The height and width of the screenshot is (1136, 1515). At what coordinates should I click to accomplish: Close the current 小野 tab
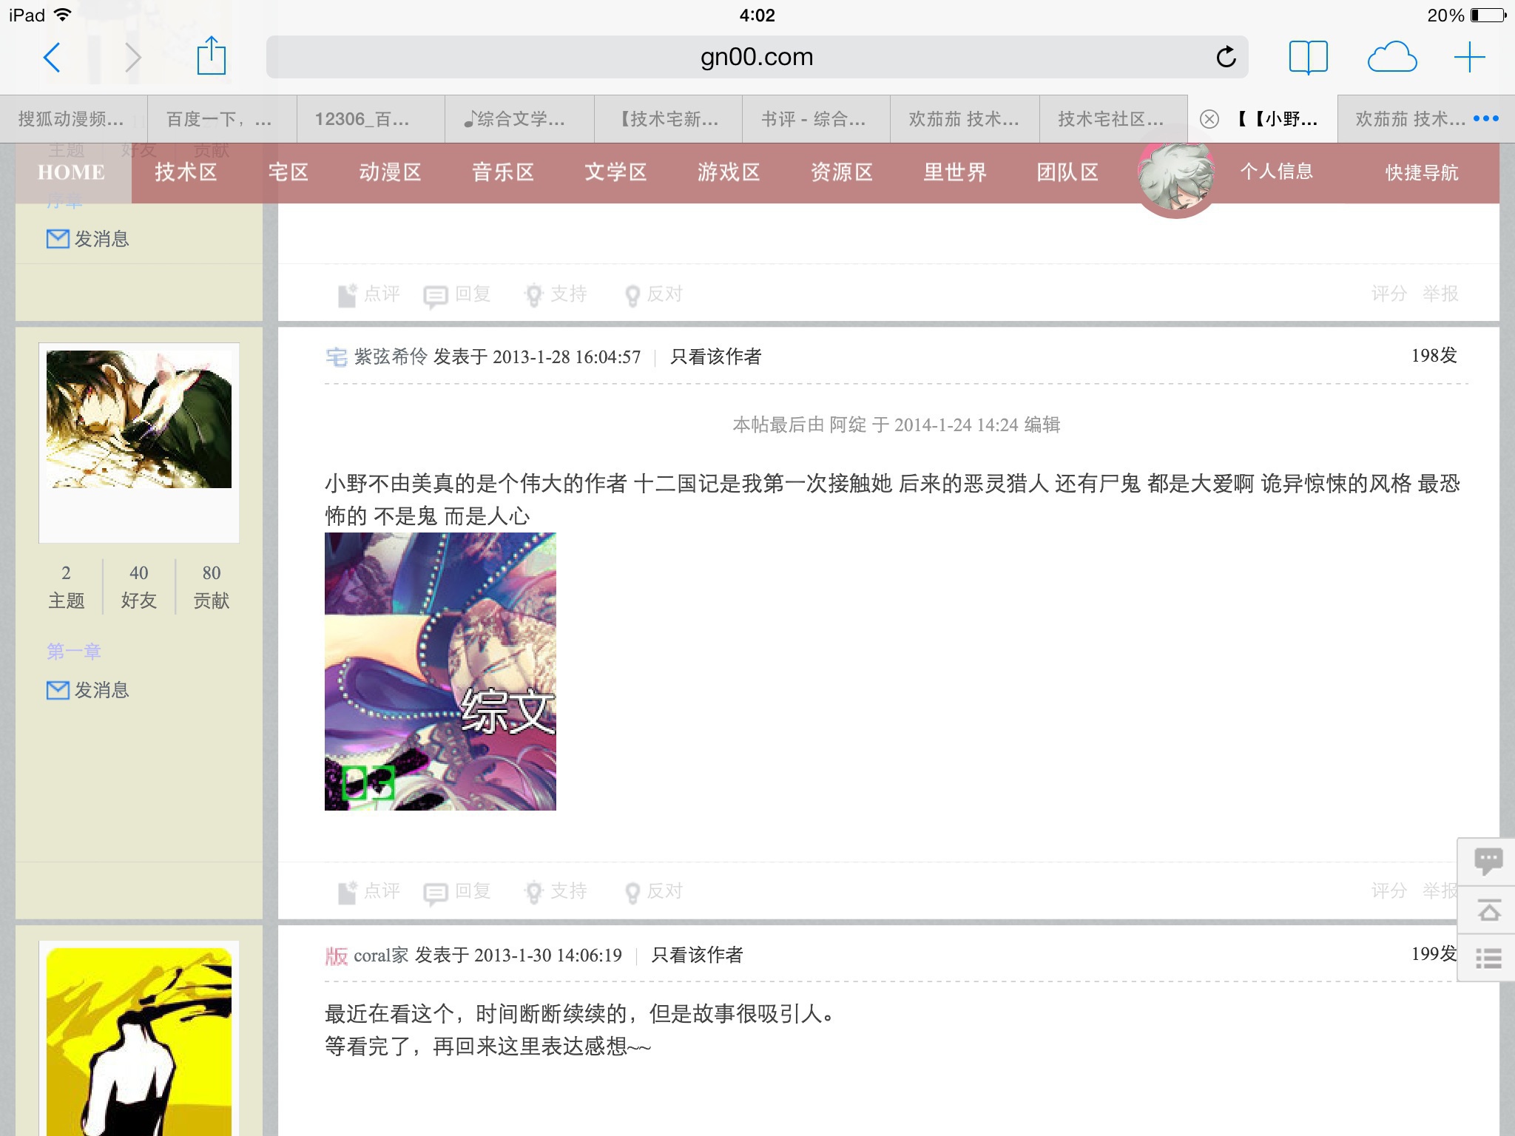tap(1209, 119)
